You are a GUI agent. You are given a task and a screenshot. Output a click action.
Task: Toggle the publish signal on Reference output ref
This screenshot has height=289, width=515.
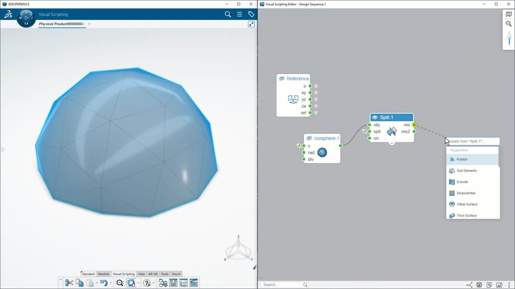(316, 113)
